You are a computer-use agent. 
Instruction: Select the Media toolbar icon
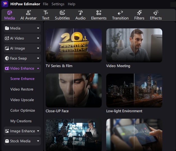click(10, 13)
